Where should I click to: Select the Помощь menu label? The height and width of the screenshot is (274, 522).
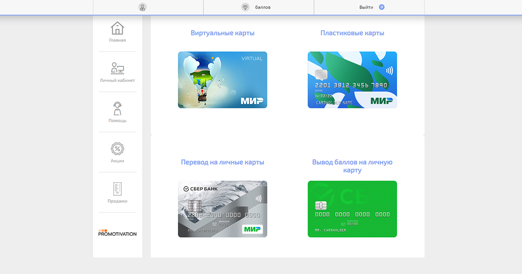117,120
